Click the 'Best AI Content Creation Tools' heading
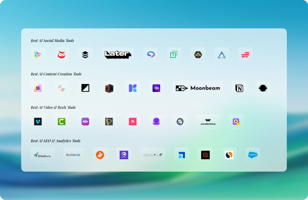The width and height of the screenshot is (308, 200). coord(56,74)
